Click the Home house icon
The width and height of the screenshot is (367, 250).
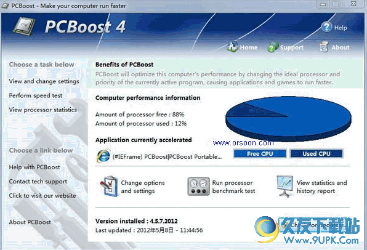click(232, 46)
